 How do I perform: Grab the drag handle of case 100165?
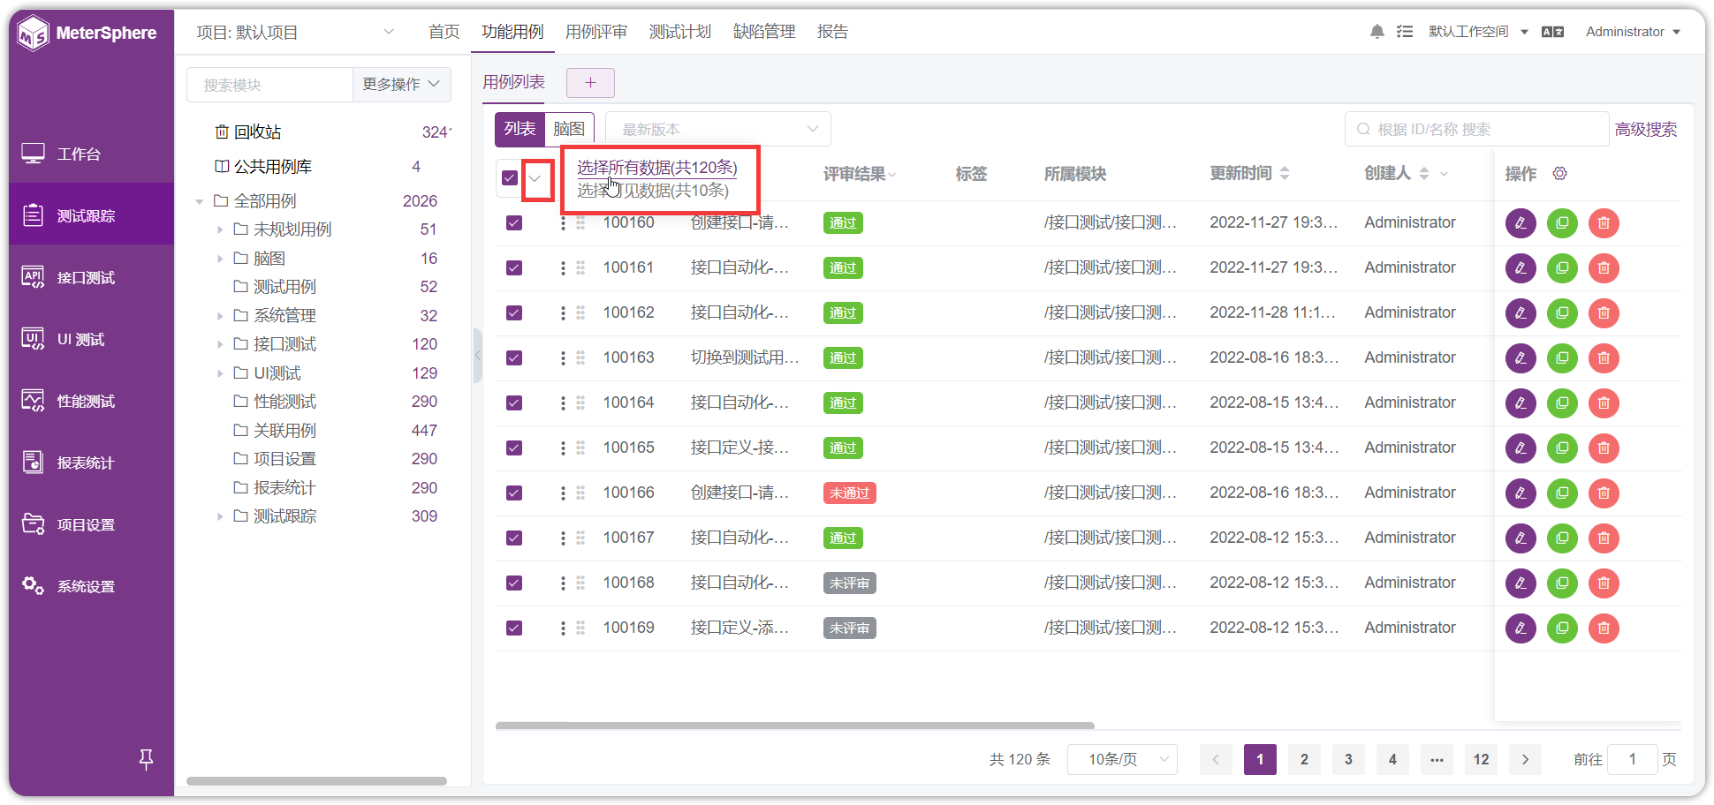pos(580,448)
